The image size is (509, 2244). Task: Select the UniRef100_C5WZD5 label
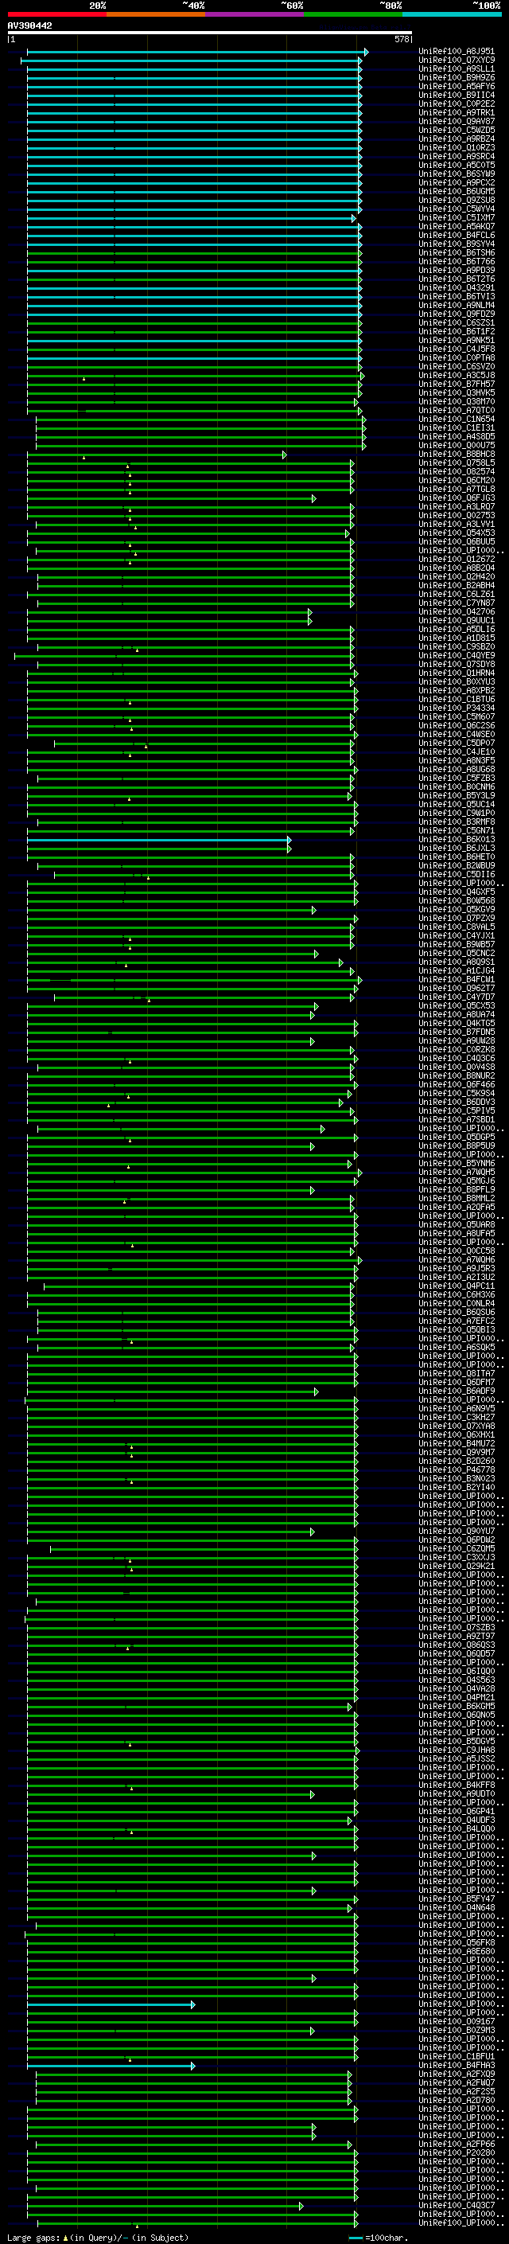[457, 130]
